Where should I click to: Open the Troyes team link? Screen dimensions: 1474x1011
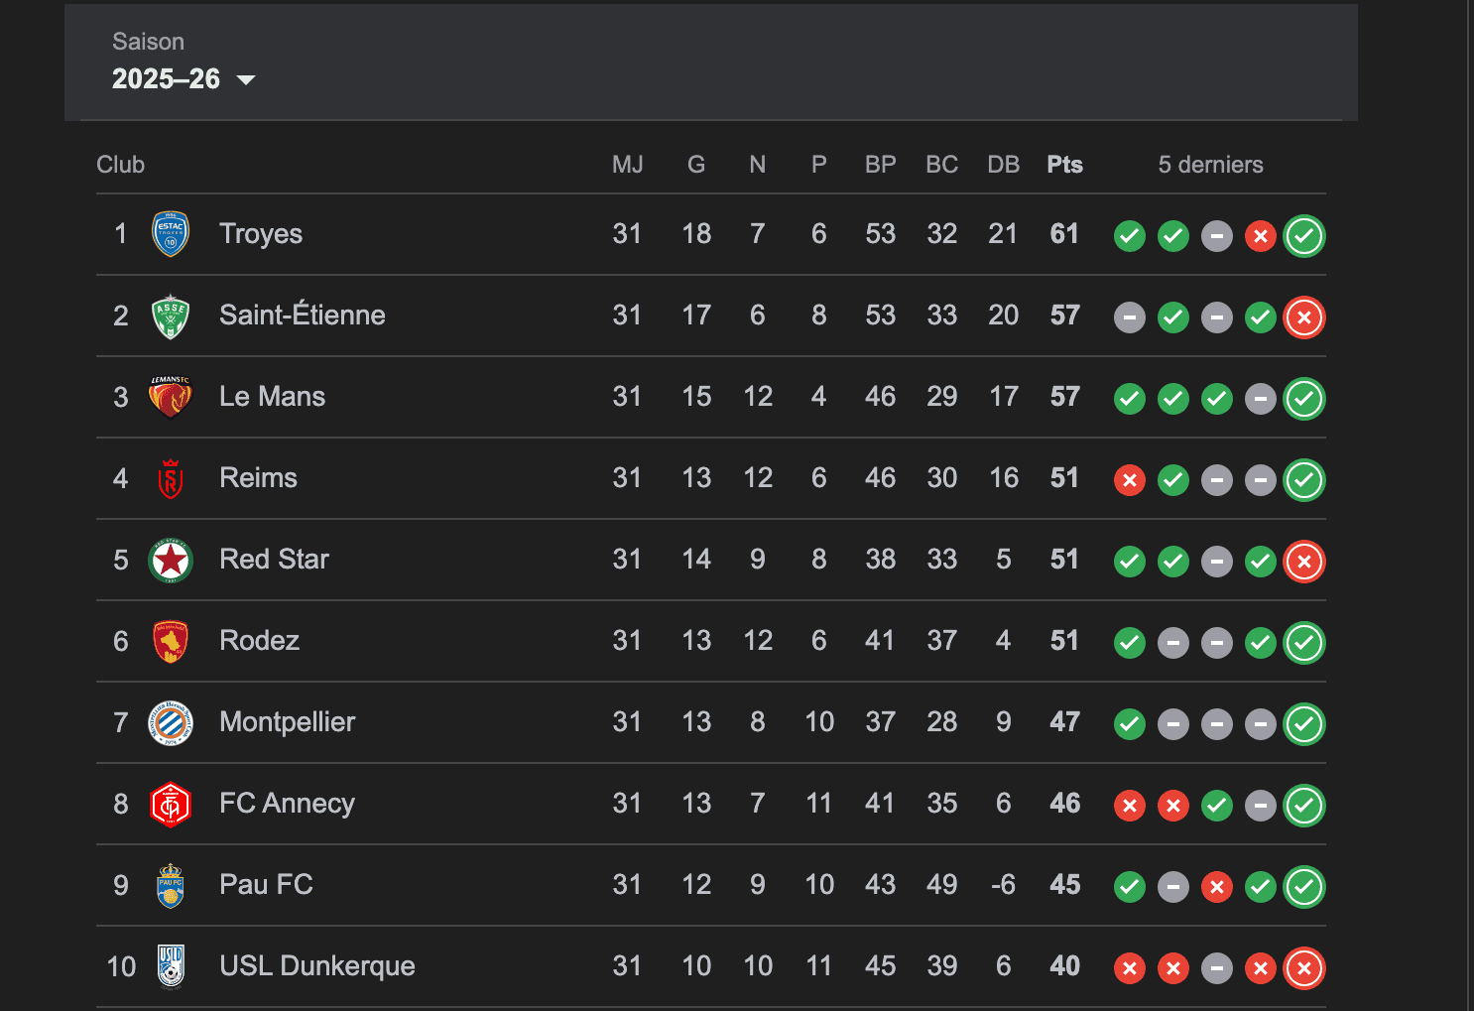[261, 234]
